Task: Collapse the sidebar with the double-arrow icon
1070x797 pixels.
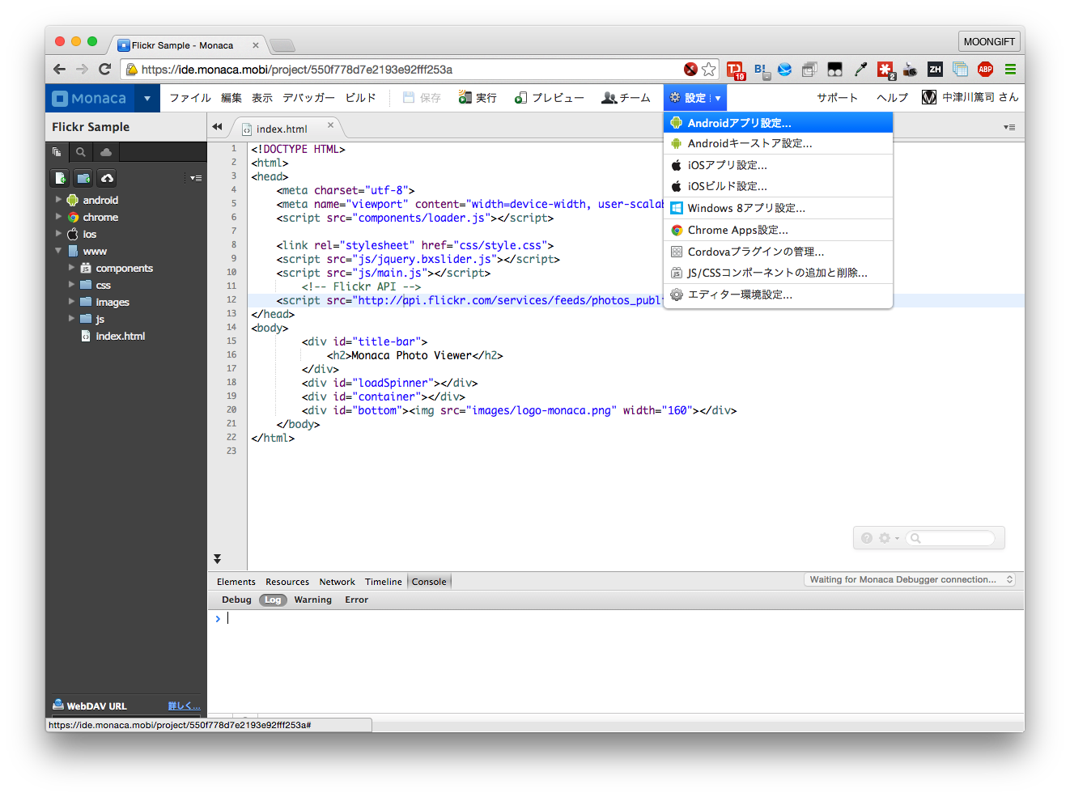Action: coord(217,127)
